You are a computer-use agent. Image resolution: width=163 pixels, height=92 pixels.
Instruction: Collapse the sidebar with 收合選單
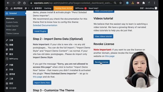point(15,88)
